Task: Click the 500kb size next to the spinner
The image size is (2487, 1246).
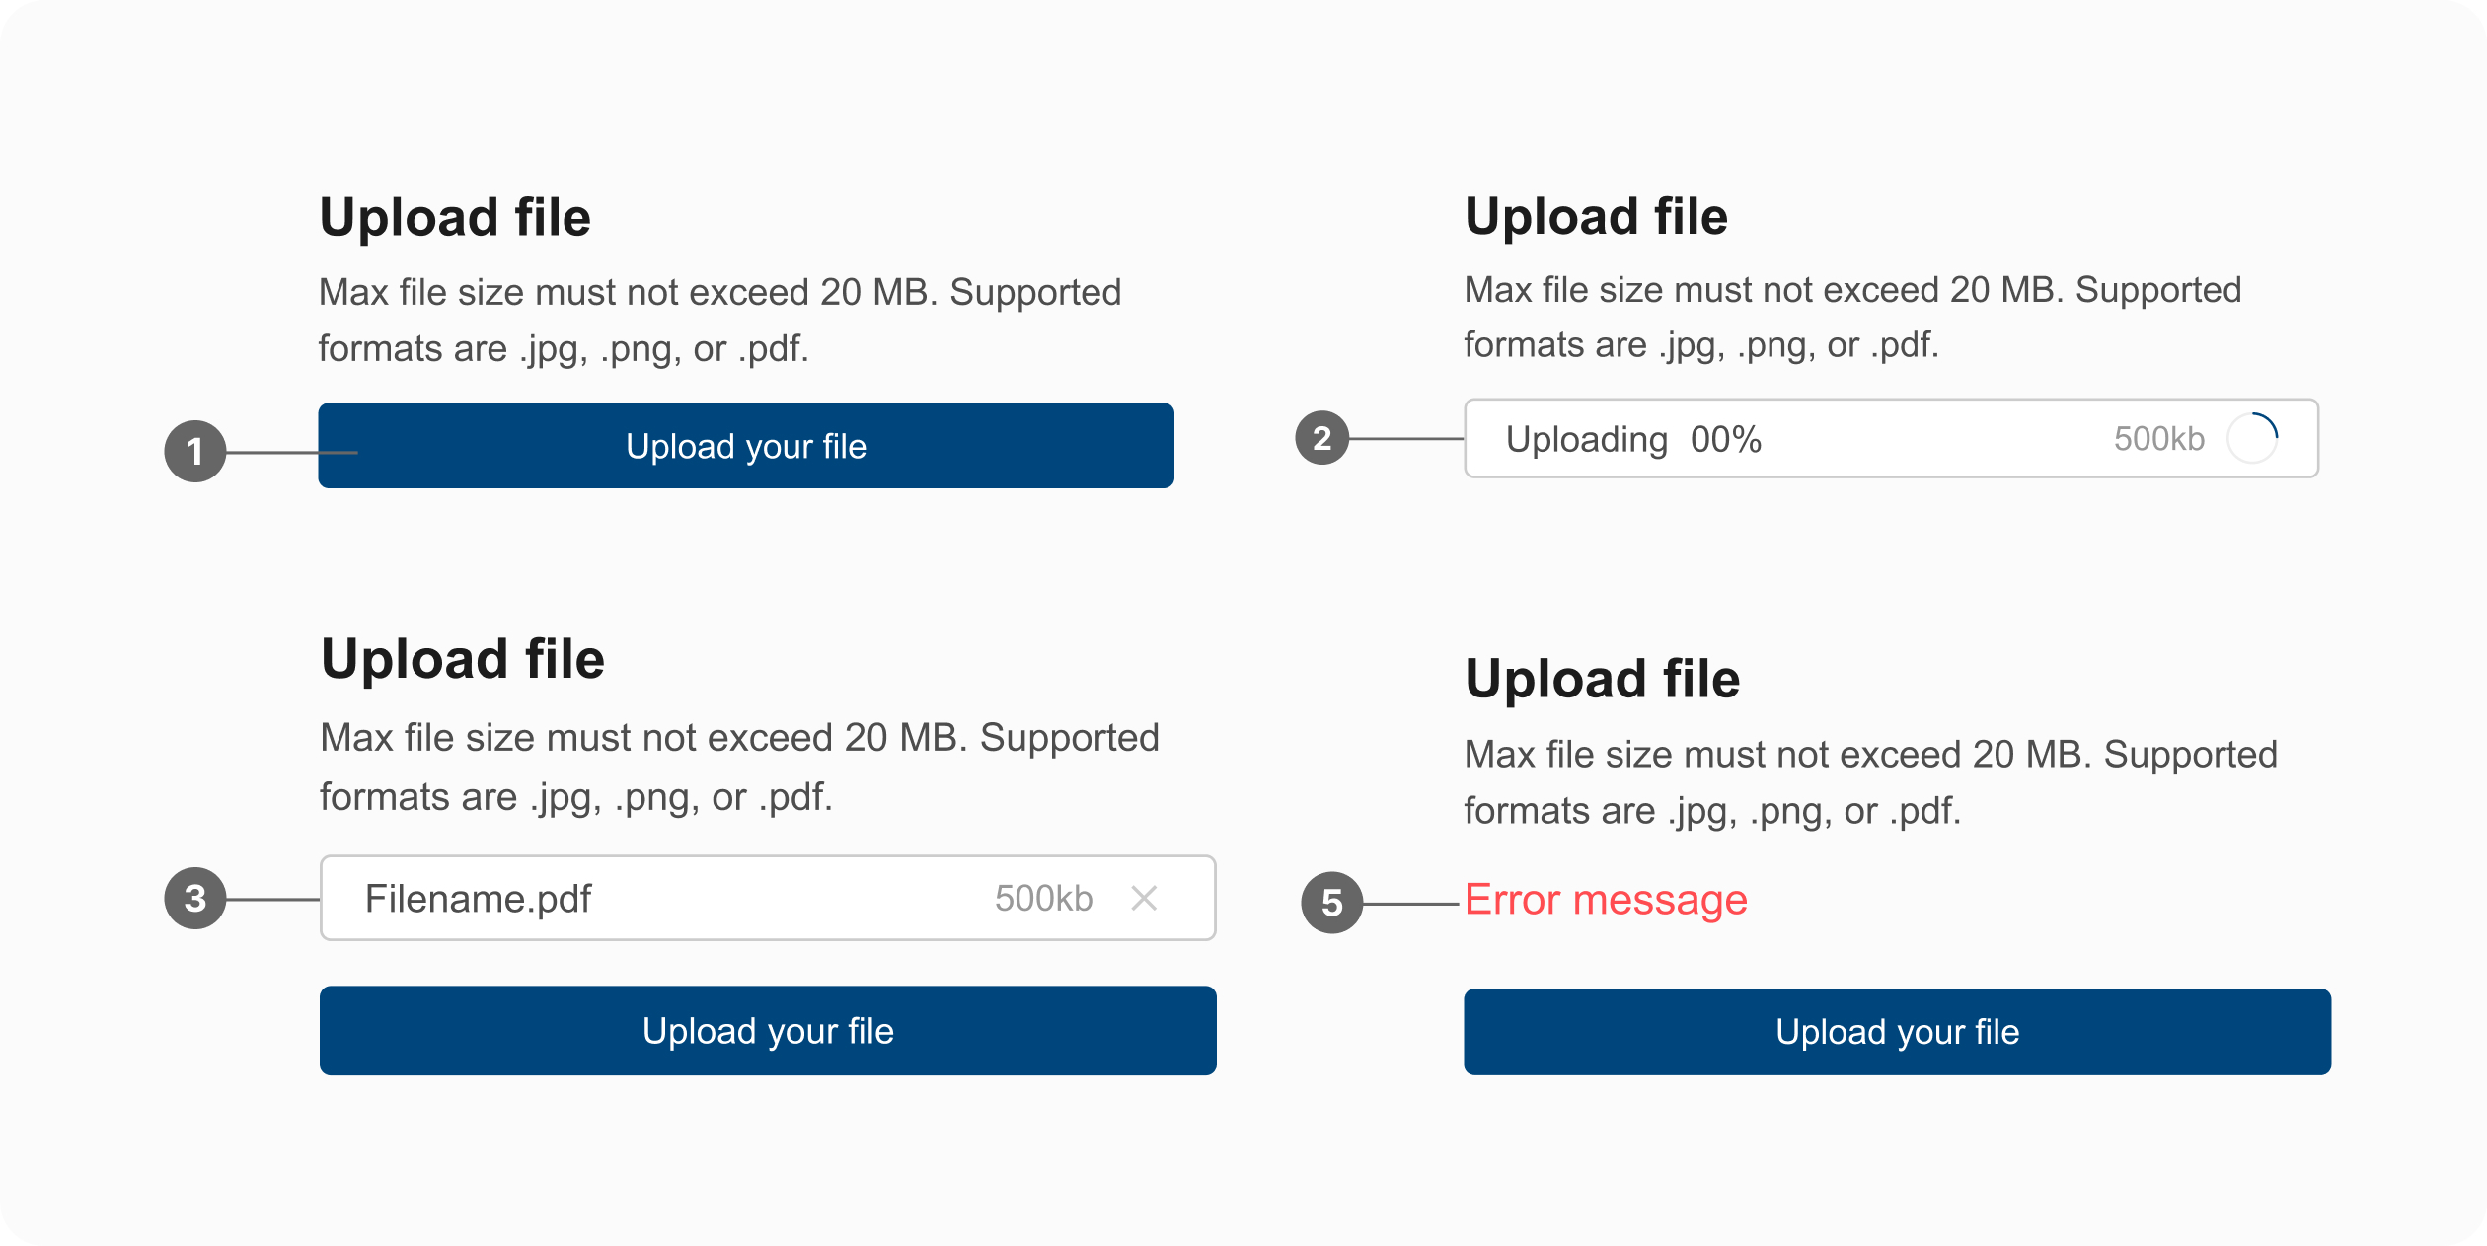Action: pyautogui.click(x=2158, y=439)
